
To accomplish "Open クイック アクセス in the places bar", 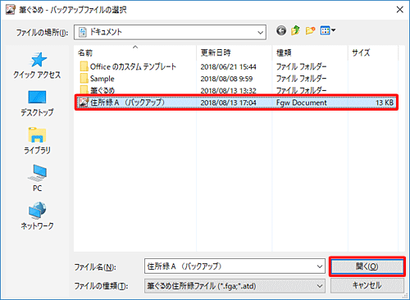I will 37,66.
